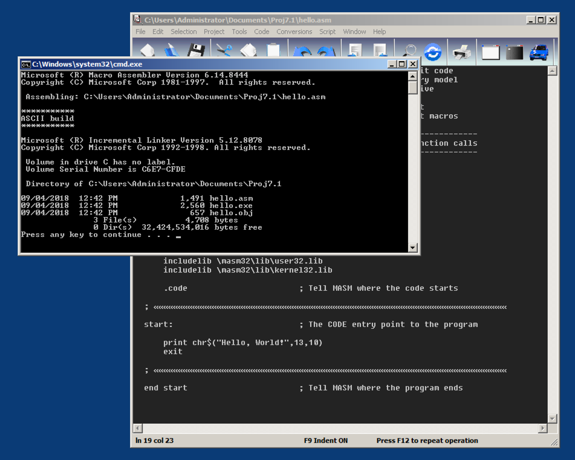Click the Copy icon in editor toolbar
Image resolution: width=575 pixels, height=460 pixels.
pos(249,50)
